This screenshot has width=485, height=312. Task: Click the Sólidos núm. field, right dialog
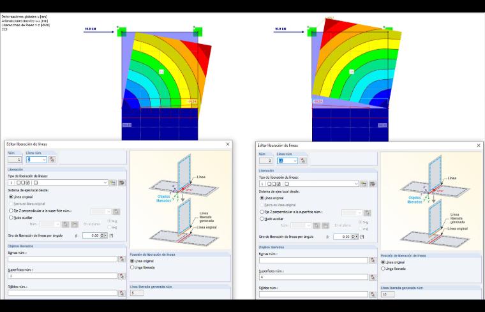[x=313, y=294]
